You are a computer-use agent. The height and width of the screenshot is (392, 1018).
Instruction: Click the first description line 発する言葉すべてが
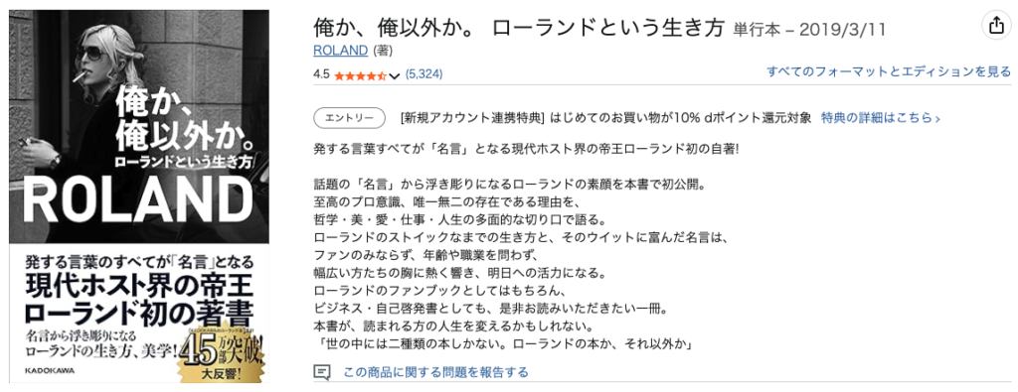tap(526, 149)
